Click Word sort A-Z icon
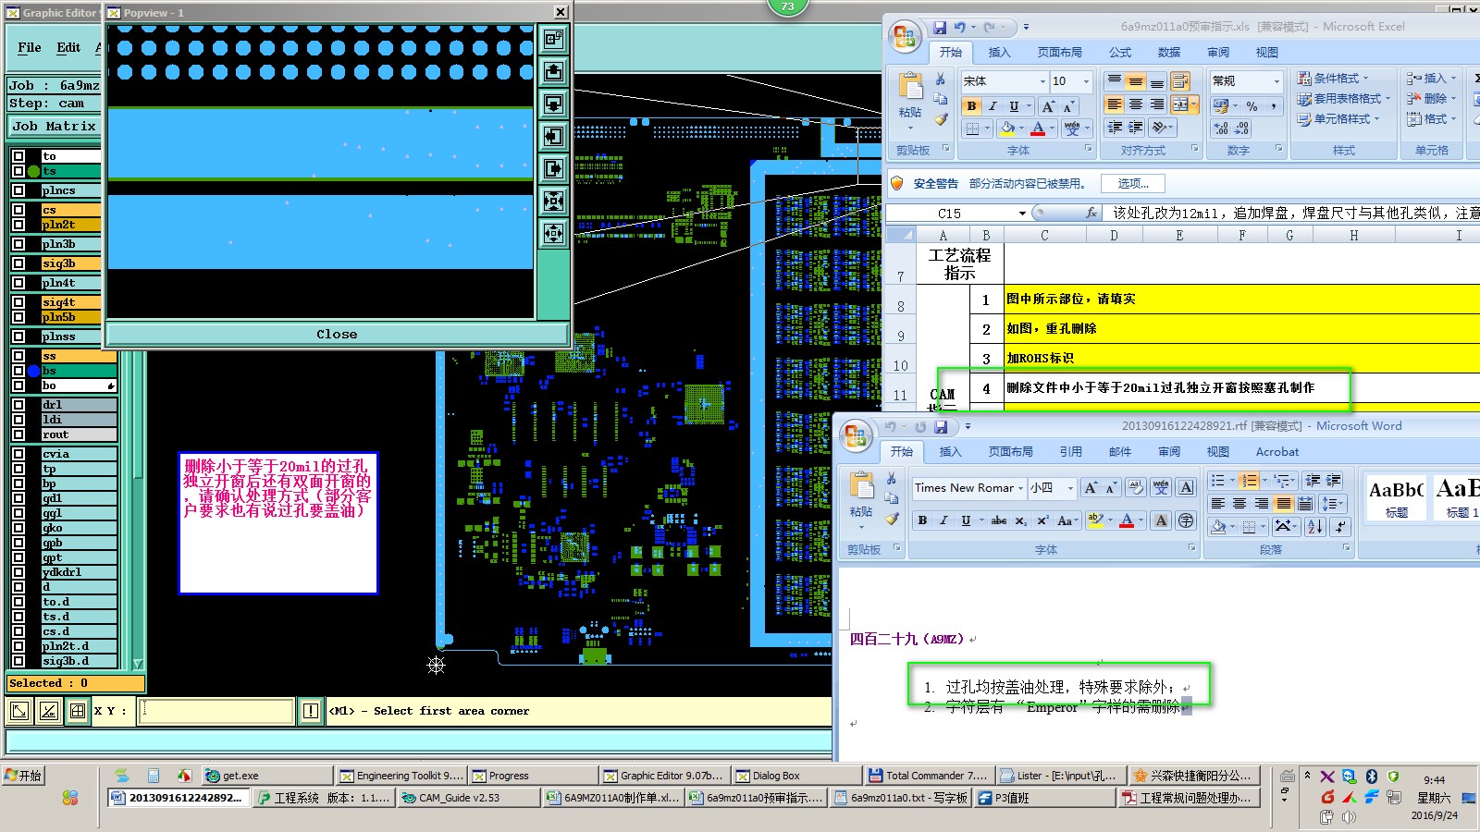This screenshot has height=832, width=1480. (1315, 526)
